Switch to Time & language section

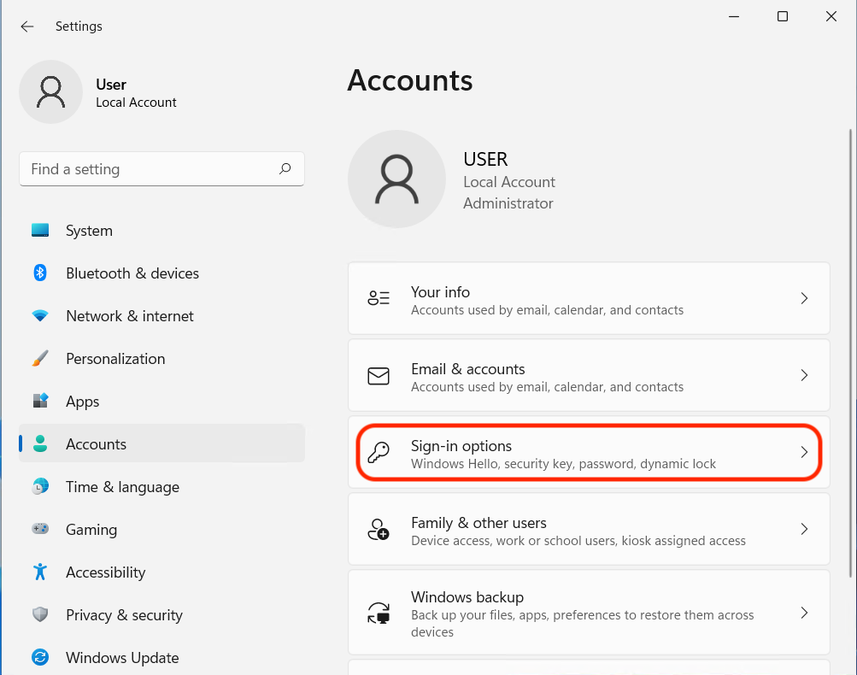[x=122, y=487]
